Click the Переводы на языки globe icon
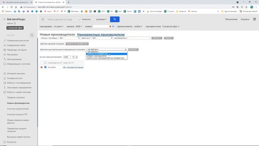Viewport: 259px width, 146px height. [4, 50]
